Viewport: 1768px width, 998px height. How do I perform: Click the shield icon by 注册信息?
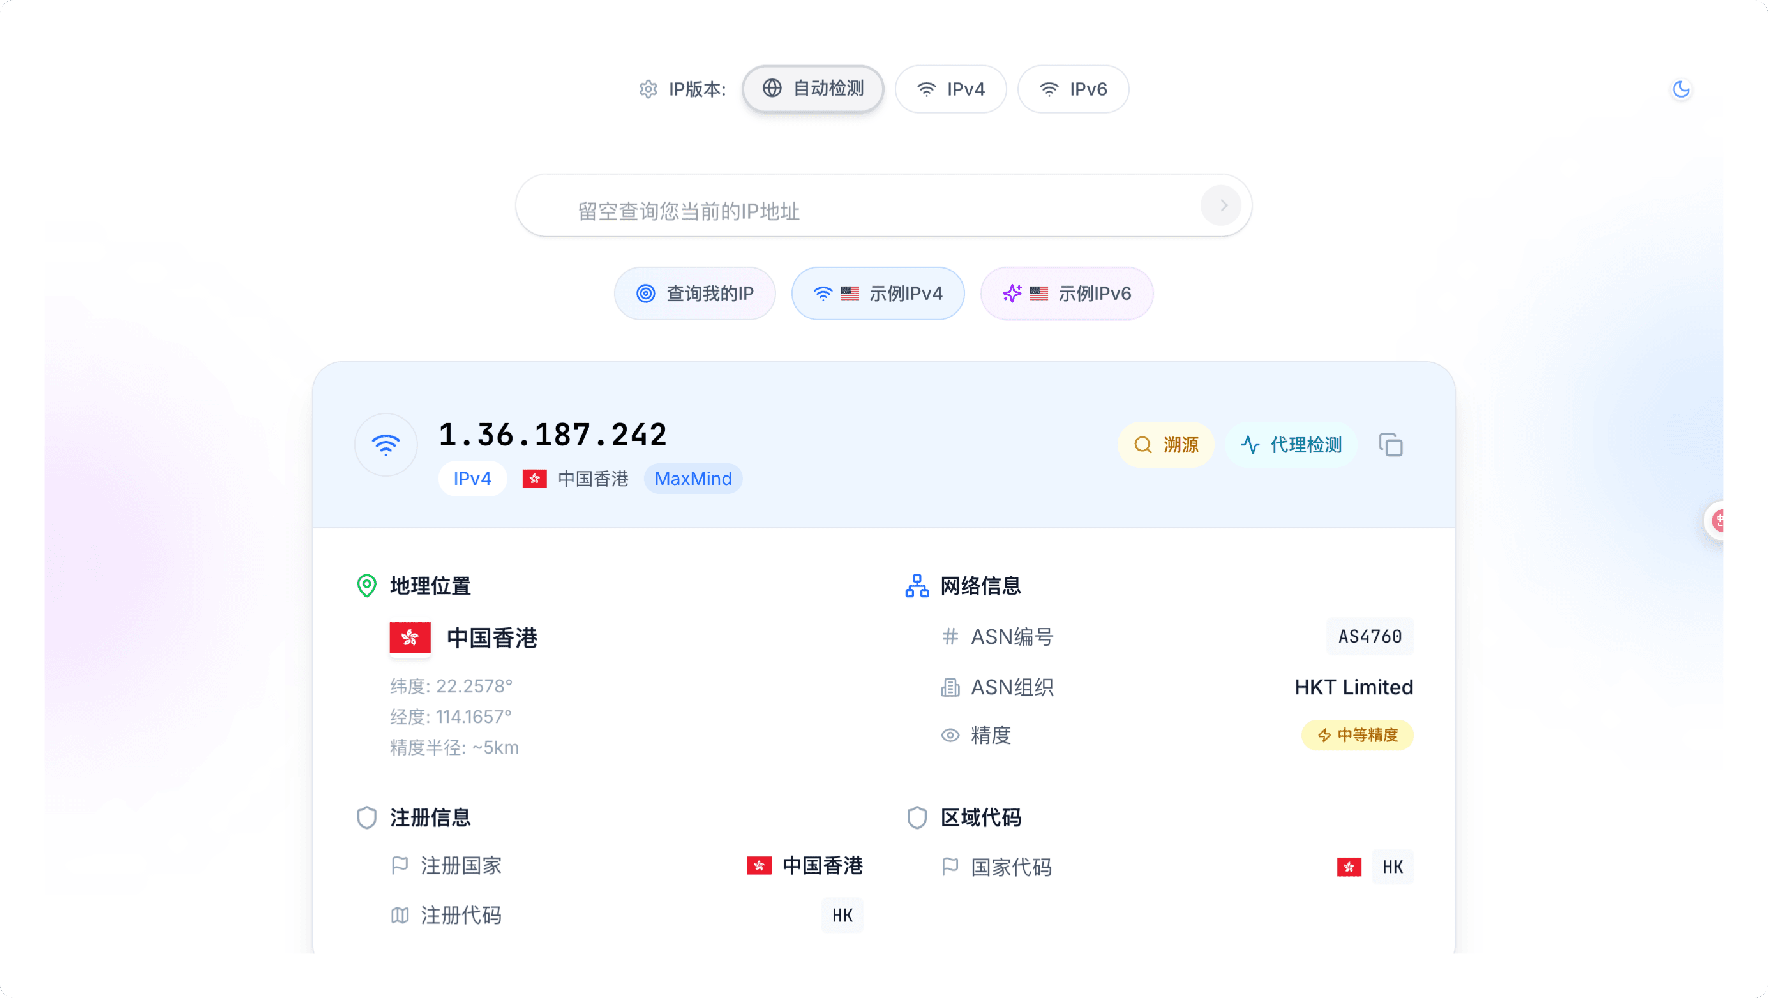(366, 817)
